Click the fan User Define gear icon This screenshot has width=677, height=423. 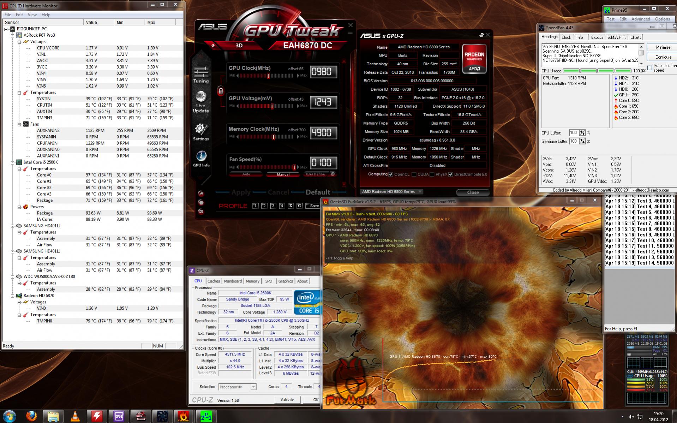click(x=332, y=174)
